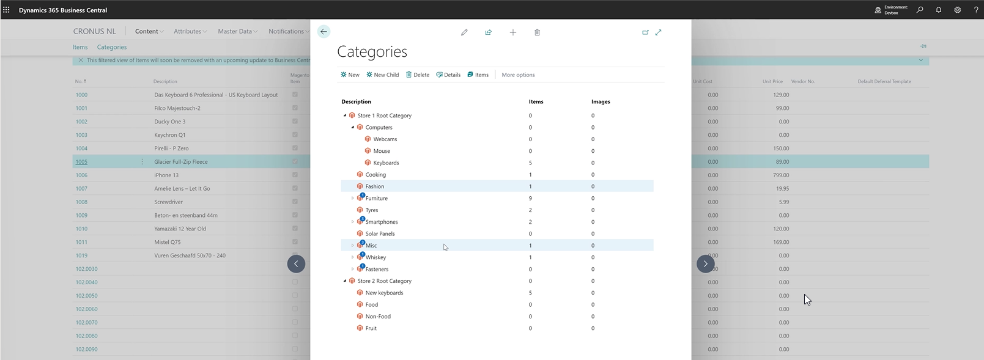Switch to the Categories tab
Image resolution: width=984 pixels, height=360 pixels.
tap(112, 47)
